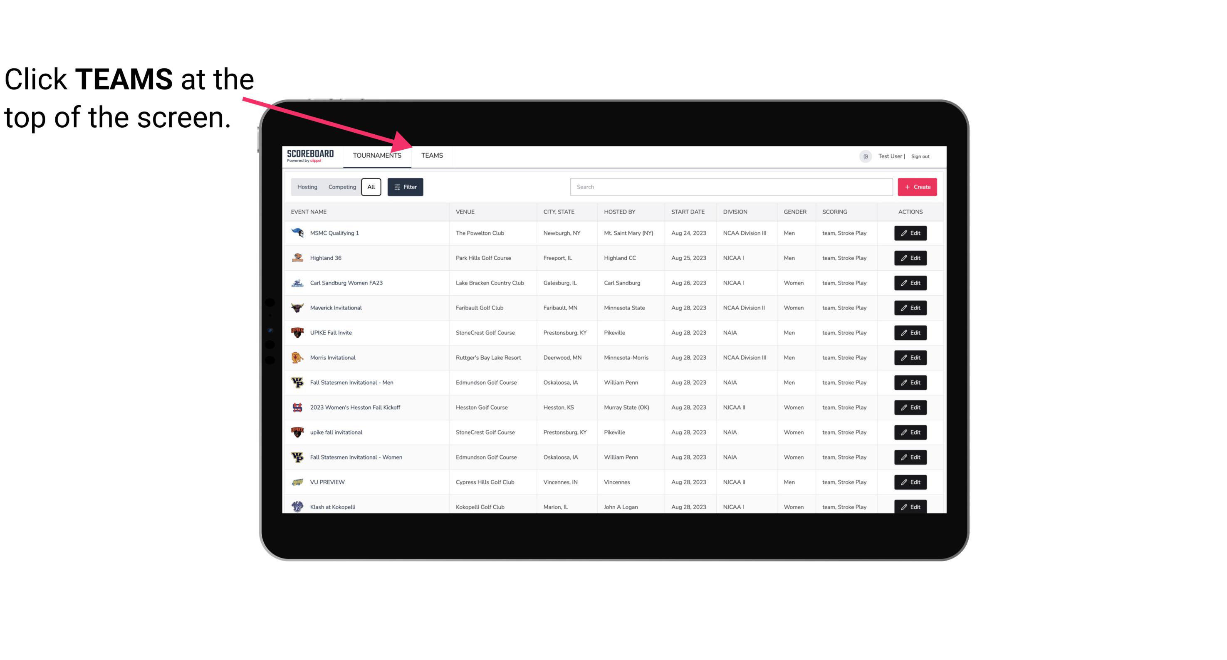Click the Edit icon for Klash at Kokopelli
Image resolution: width=1227 pixels, height=660 pixels.
click(910, 507)
